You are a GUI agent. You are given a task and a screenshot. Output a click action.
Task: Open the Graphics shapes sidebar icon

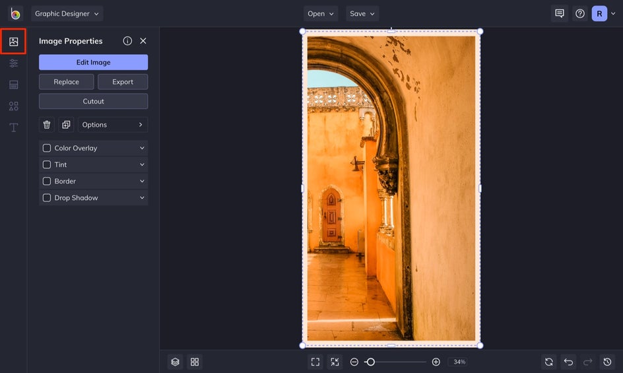(13, 106)
